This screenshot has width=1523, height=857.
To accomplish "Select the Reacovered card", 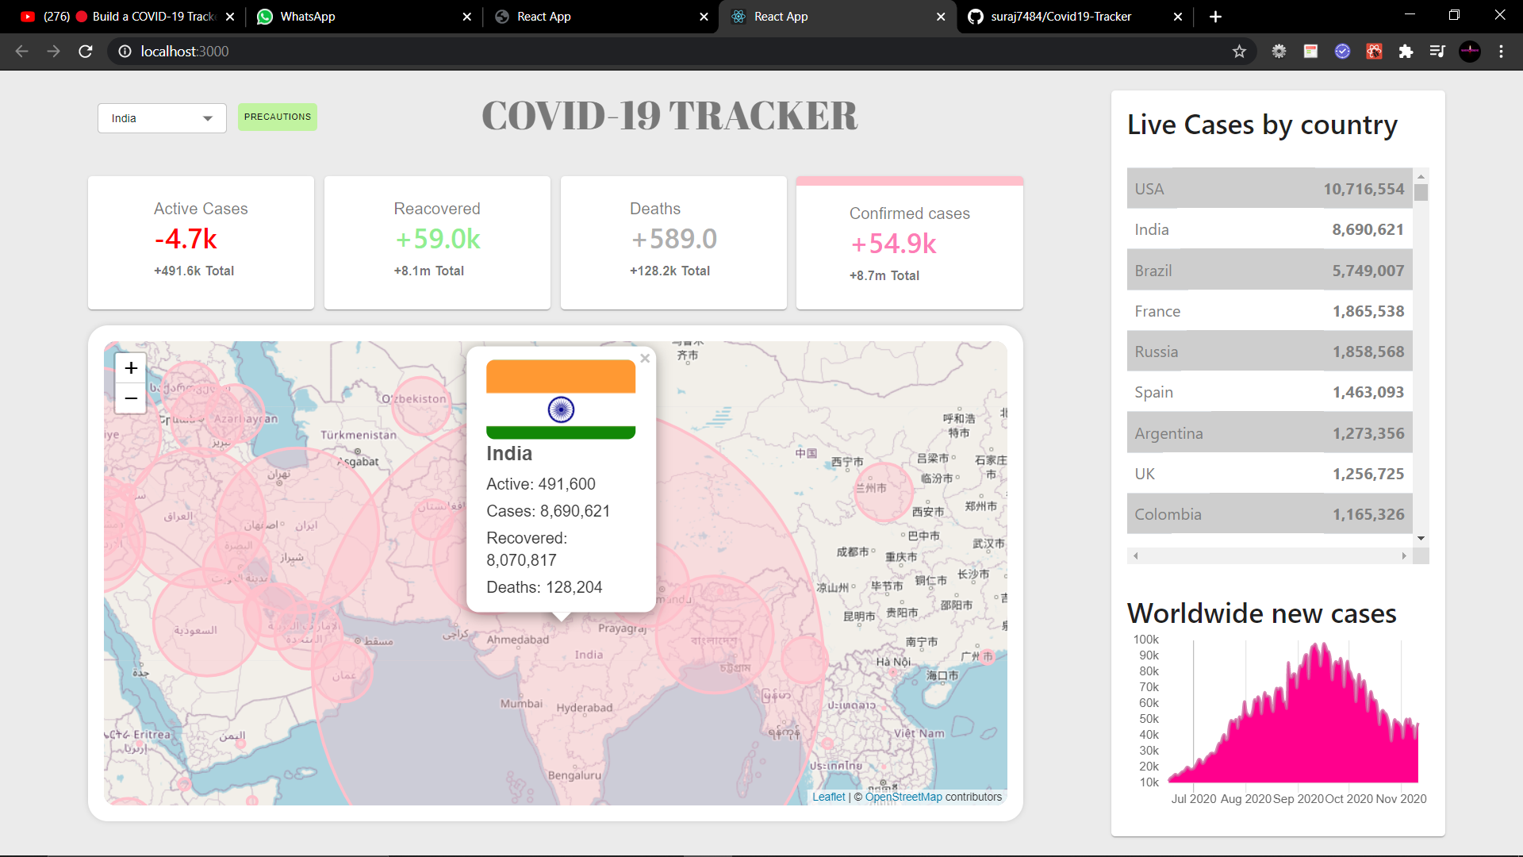I will 437,243.
